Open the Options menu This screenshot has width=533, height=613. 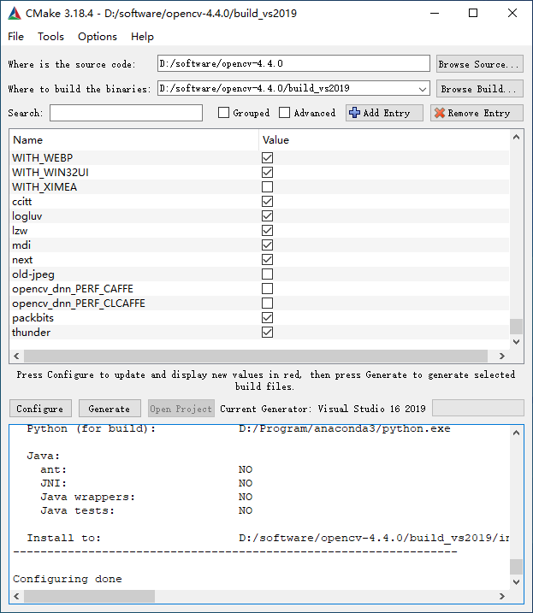click(98, 37)
